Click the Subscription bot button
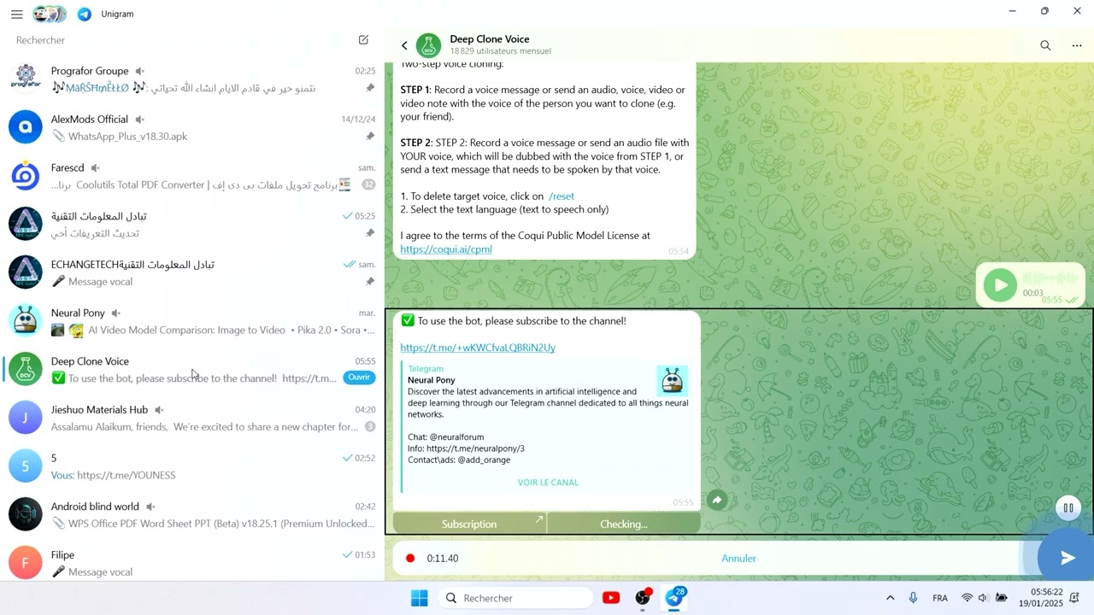Image resolution: width=1094 pixels, height=615 pixels. click(469, 524)
